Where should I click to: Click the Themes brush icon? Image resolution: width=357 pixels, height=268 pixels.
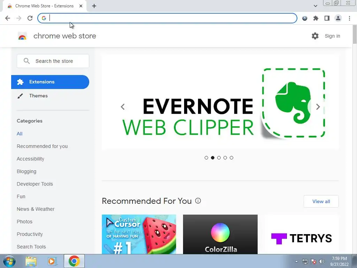click(x=20, y=96)
